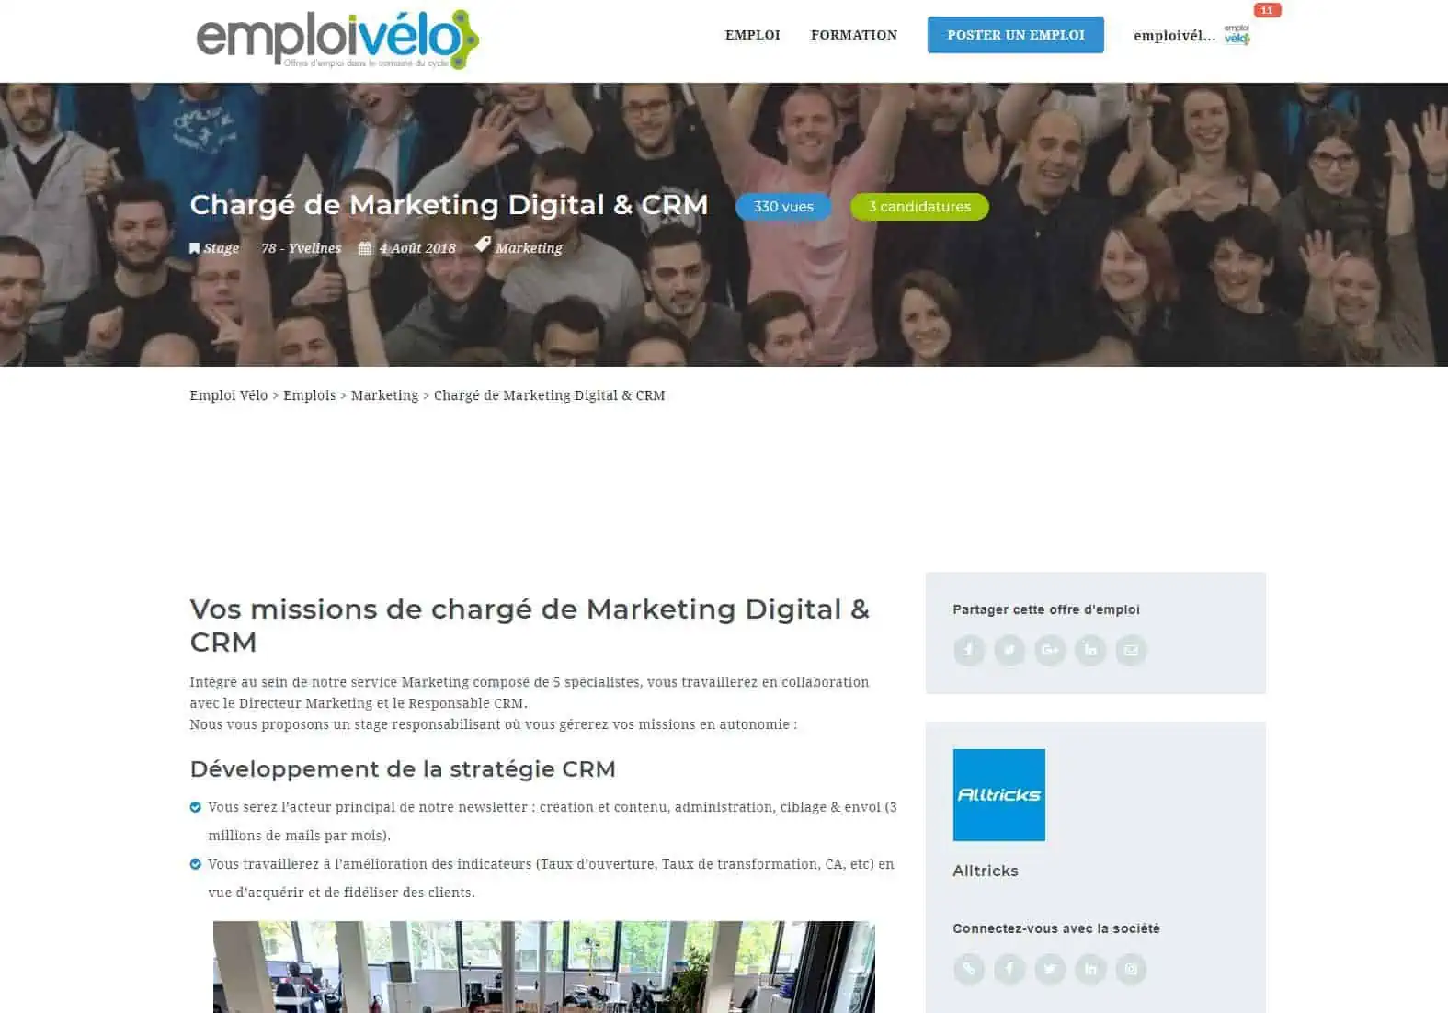The width and height of the screenshot is (1448, 1013).
Task: Follow the Emplois breadcrumb link
Action: 310,395
